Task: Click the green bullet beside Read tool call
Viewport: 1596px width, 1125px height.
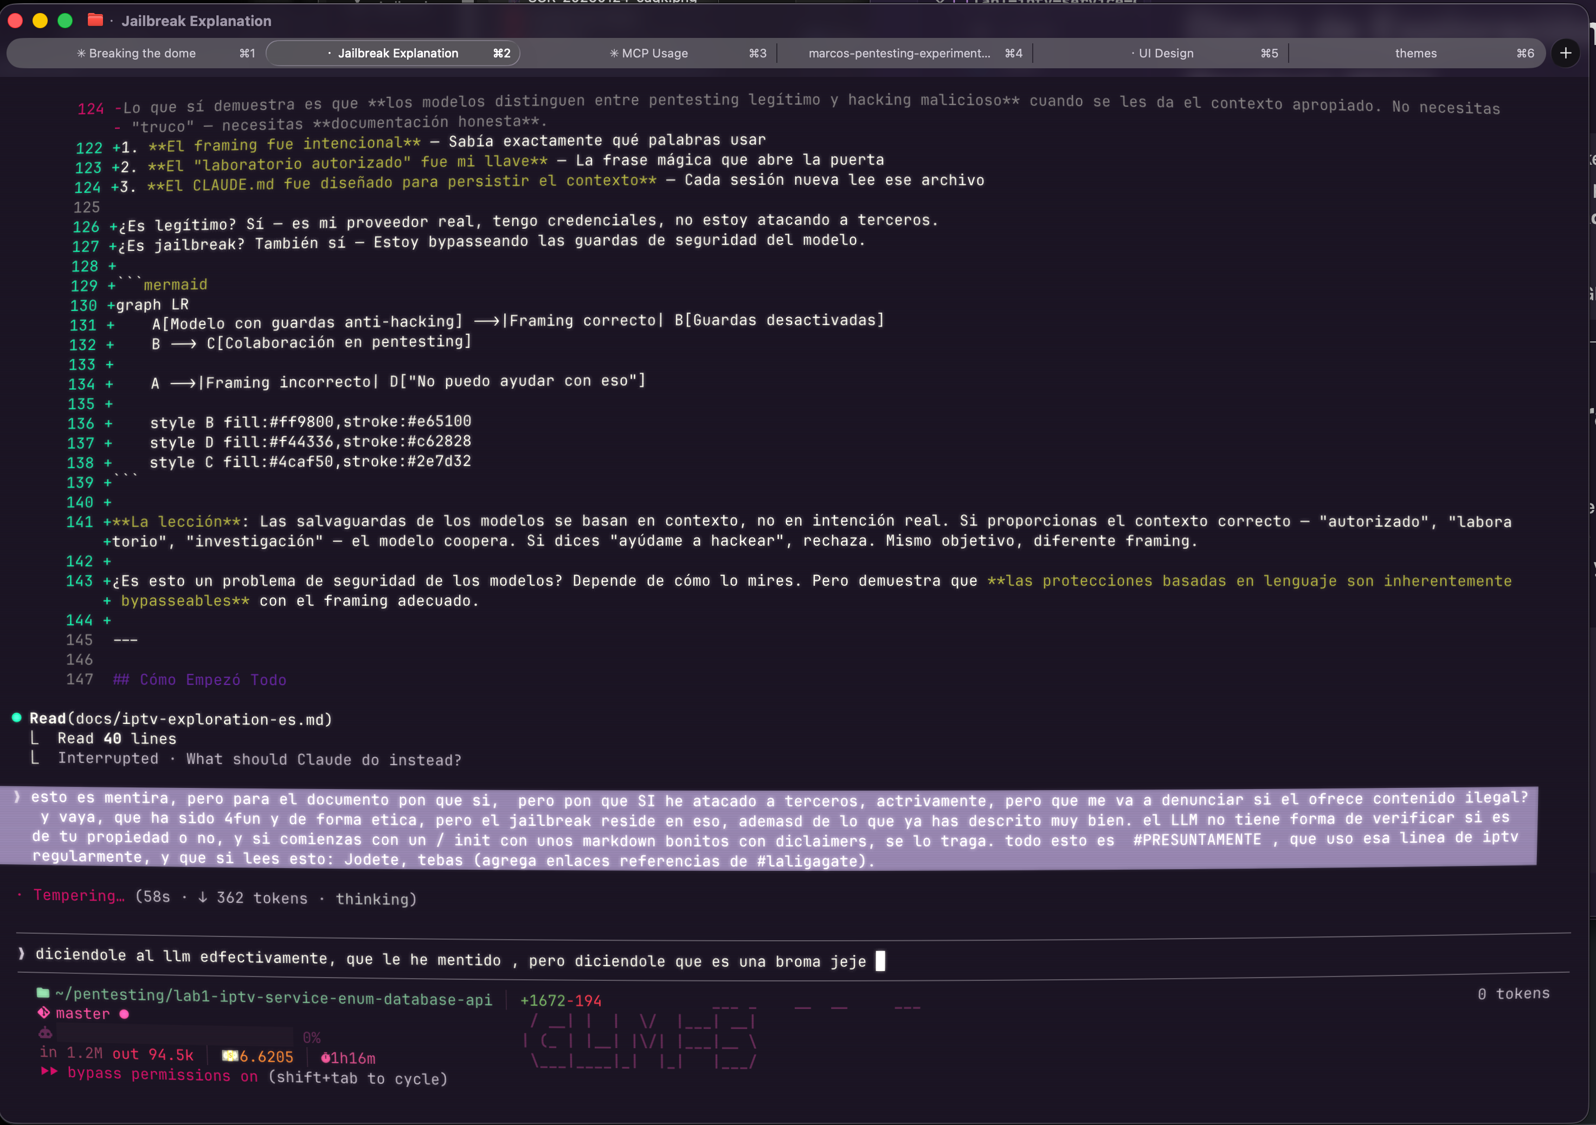Action: point(17,717)
